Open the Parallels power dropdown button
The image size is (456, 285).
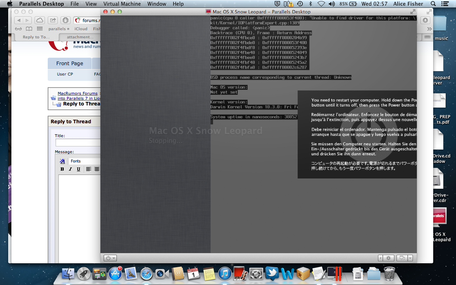click(x=110, y=258)
